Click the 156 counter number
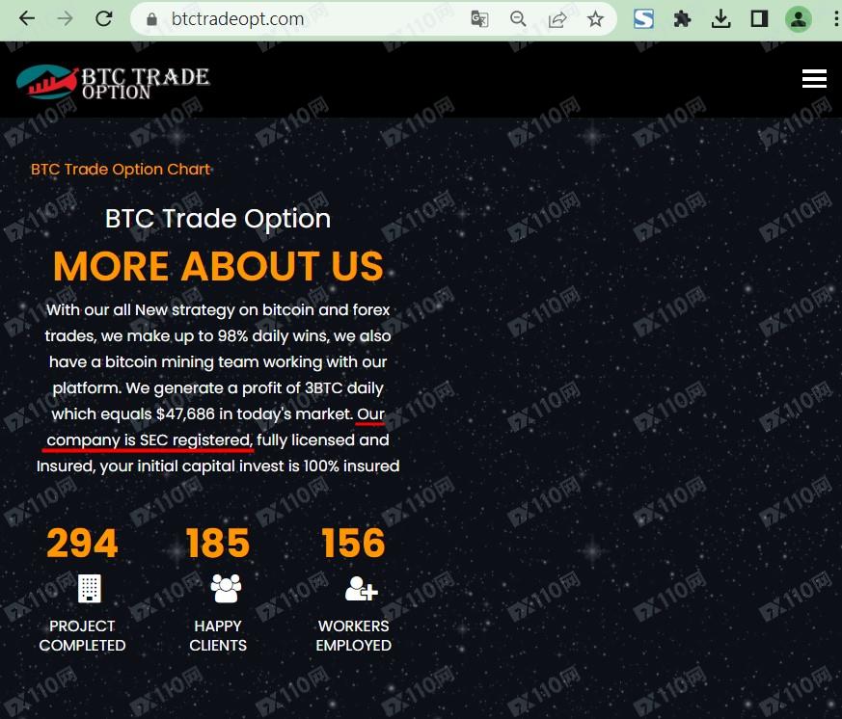This screenshot has width=842, height=719. coord(353,543)
